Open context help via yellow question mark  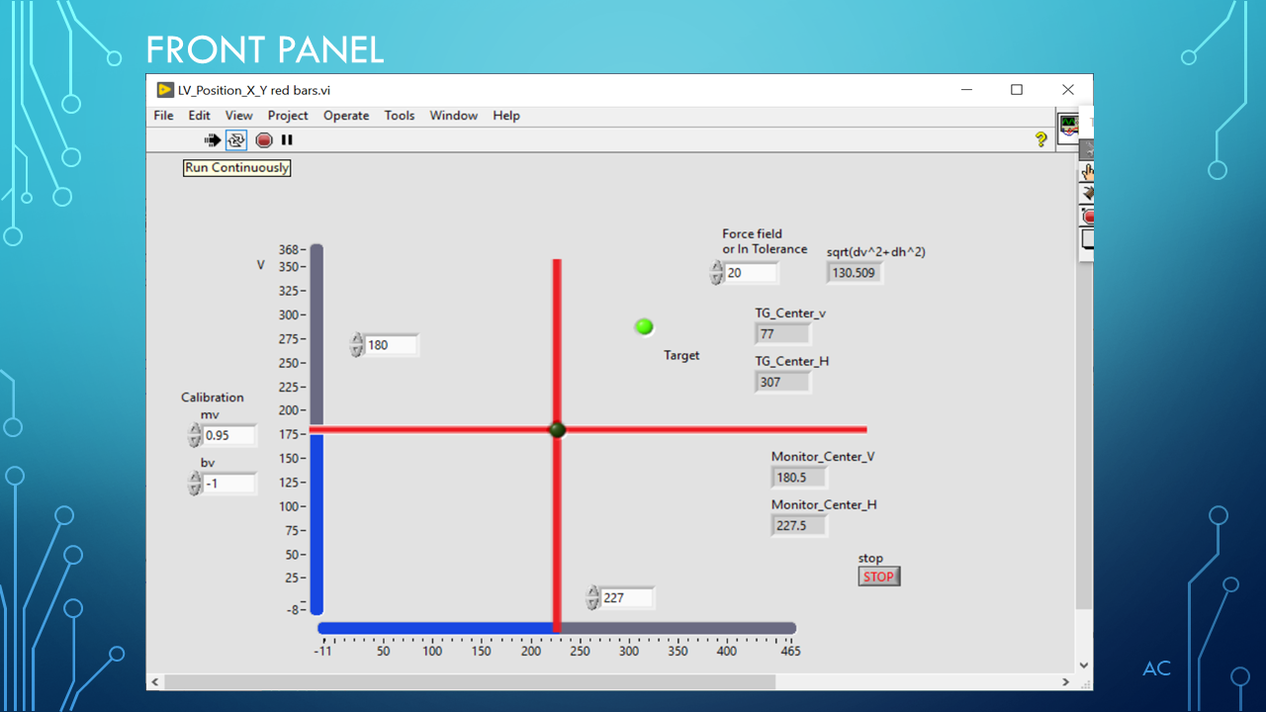click(1040, 139)
